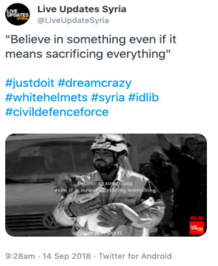Viewport: 218px width, 266px height.
Task: Click the #syria hashtag
Action: (x=108, y=98)
